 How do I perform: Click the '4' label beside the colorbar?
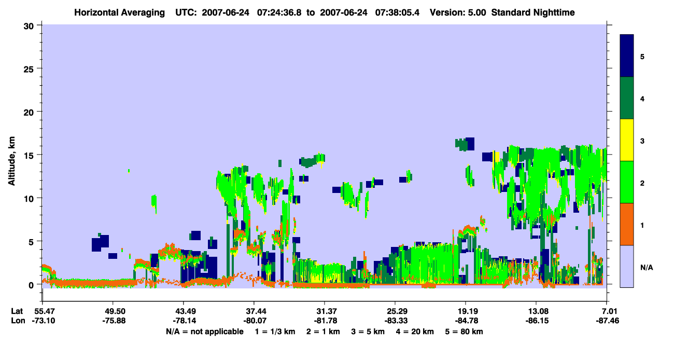point(642,99)
